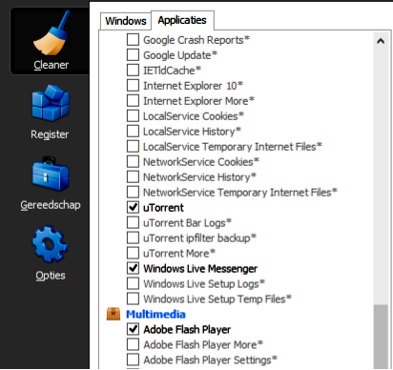The width and height of the screenshot is (393, 370).
Task: Tick Windows Live Setup Logs checkbox
Action: tap(133, 283)
